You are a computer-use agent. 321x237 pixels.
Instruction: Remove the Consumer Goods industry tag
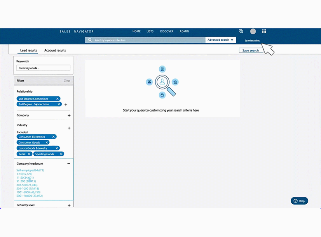tap(47, 142)
